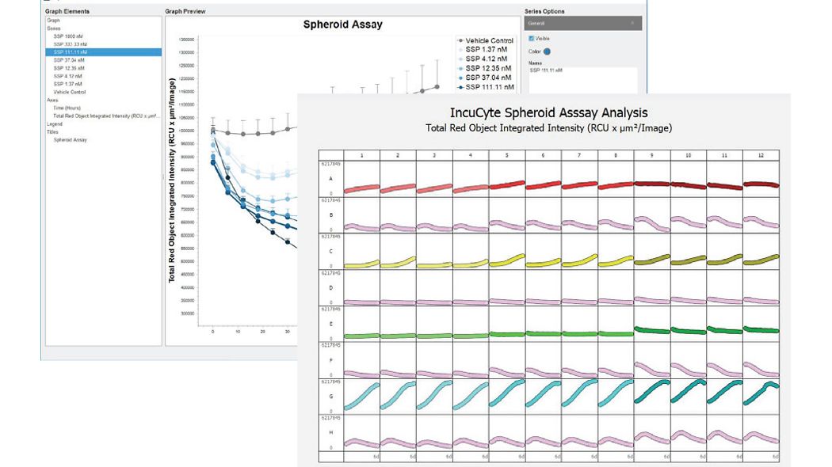Select SSP 1000 nM in Graph Elements
832x467 pixels.
click(x=67, y=36)
